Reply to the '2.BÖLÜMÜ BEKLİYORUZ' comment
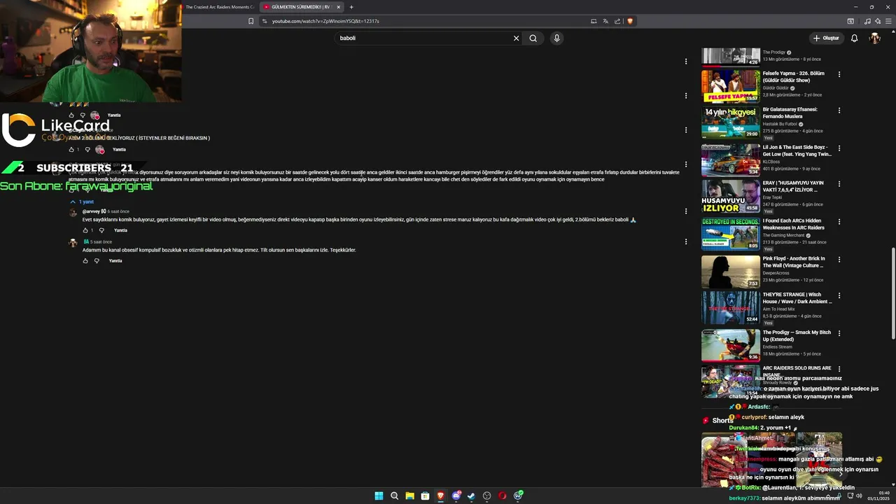 [x=119, y=150]
